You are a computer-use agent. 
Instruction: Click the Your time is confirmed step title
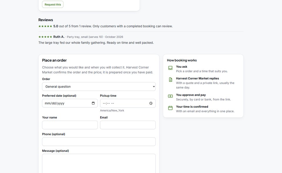click(192, 107)
